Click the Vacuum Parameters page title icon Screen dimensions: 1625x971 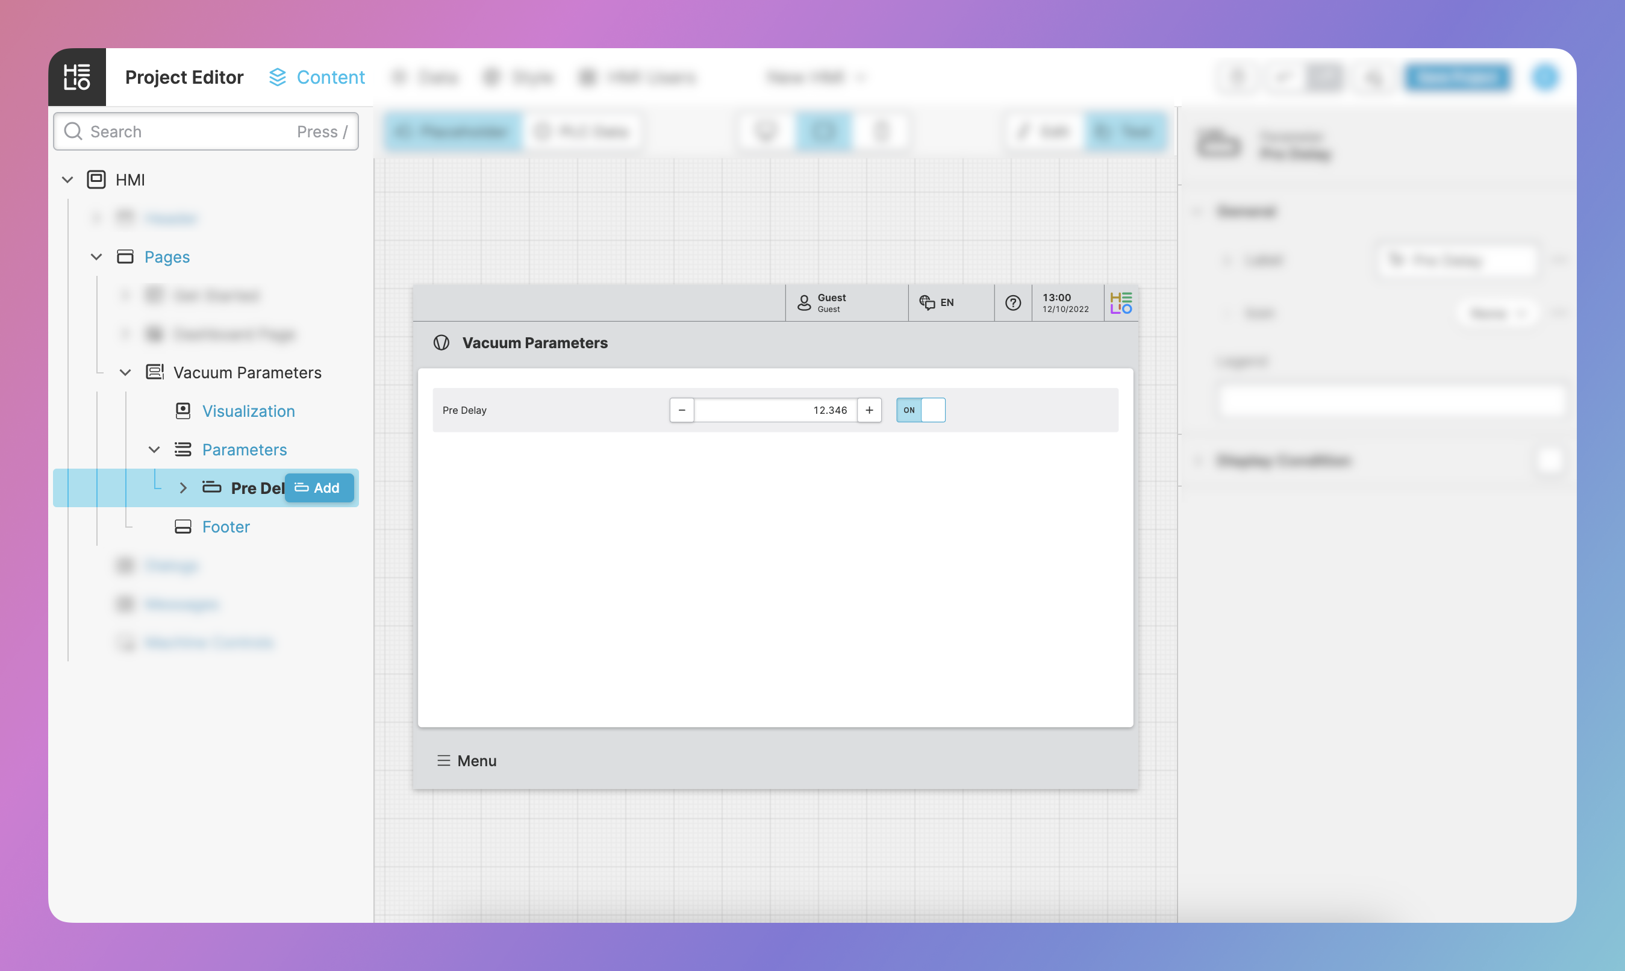[441, 343]
